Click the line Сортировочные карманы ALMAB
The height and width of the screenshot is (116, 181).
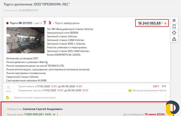pos(26,80)
